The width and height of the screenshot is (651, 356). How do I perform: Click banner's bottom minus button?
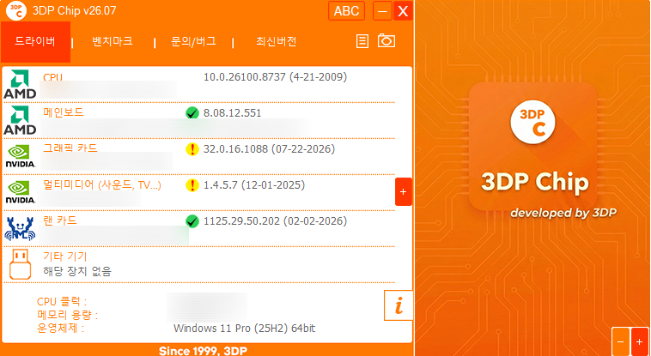click(620, 342)
